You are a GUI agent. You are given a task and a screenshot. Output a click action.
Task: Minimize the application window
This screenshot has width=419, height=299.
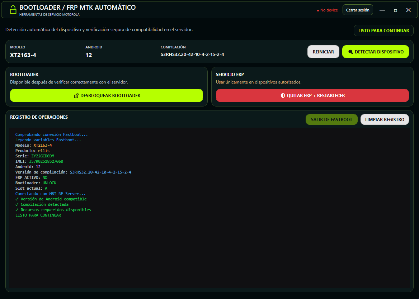[x=382, y=10]
